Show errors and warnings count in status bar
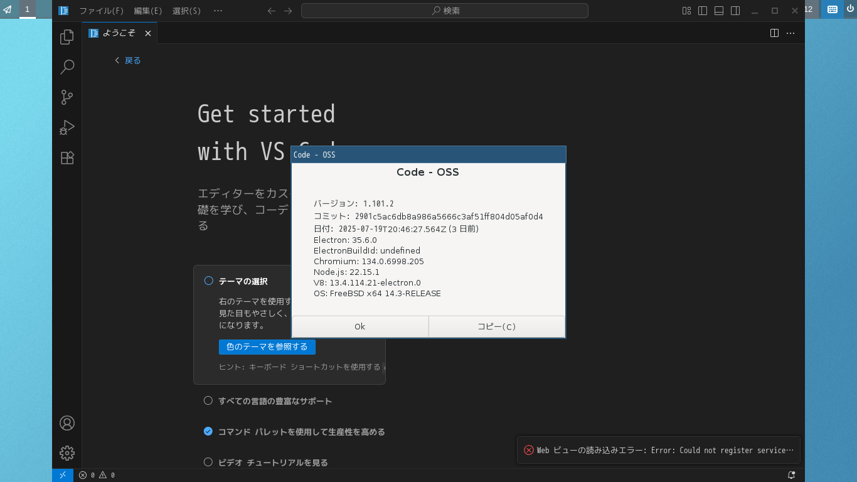857x482 pixels. [97, 475]
